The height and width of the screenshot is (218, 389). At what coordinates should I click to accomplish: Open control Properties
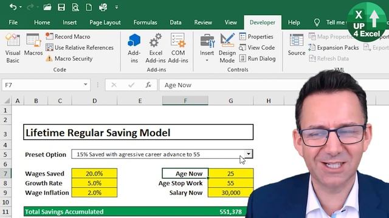256,36
